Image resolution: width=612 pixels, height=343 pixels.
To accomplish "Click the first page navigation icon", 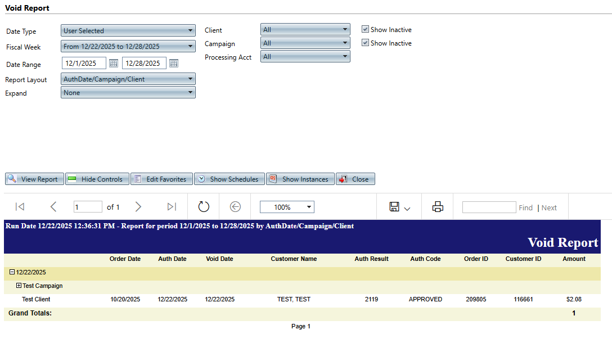I will (20, 207).
